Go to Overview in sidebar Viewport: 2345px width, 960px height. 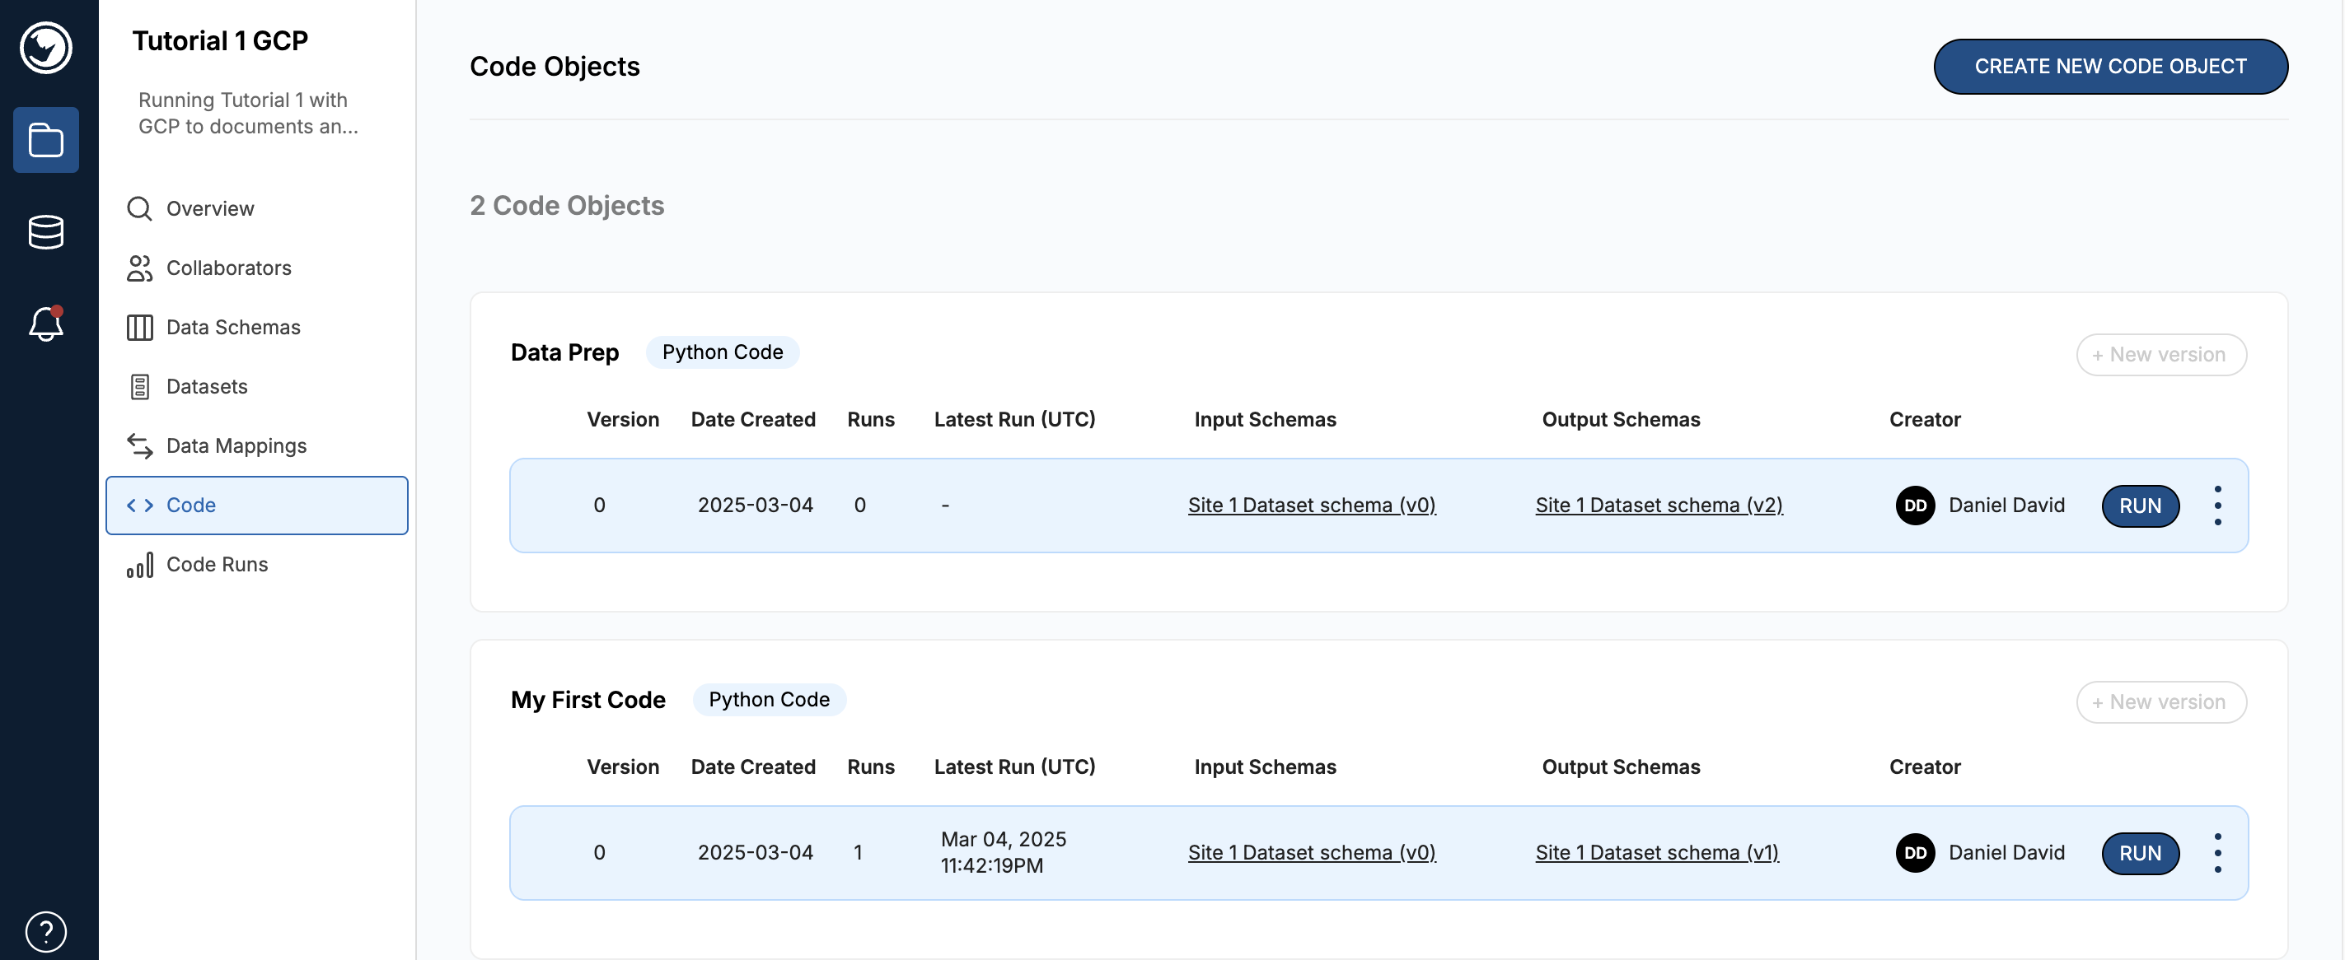(209, 208)
